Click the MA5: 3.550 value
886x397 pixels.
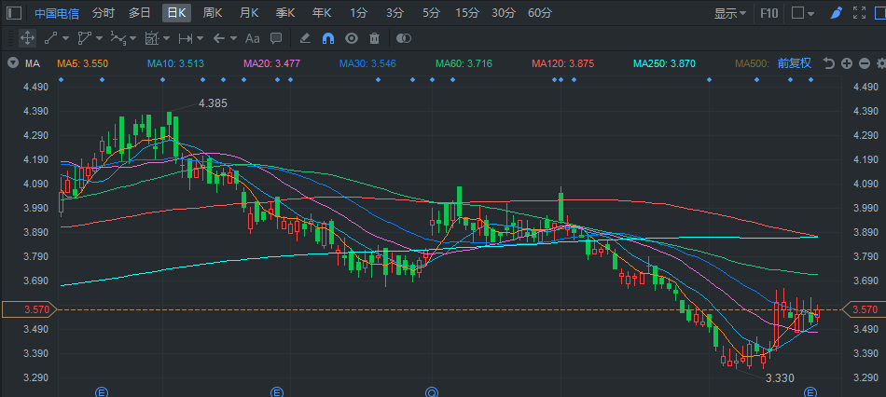tap(82, 63)
